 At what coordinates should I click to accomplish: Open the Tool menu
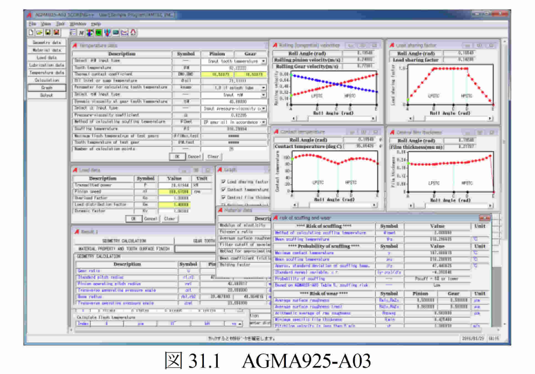60,24
